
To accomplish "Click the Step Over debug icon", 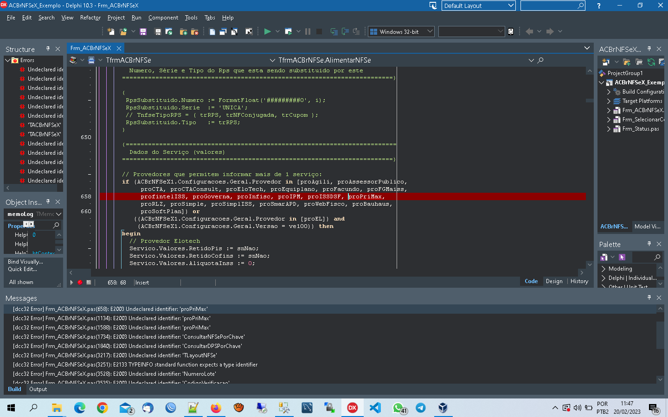I will point(345,32).
